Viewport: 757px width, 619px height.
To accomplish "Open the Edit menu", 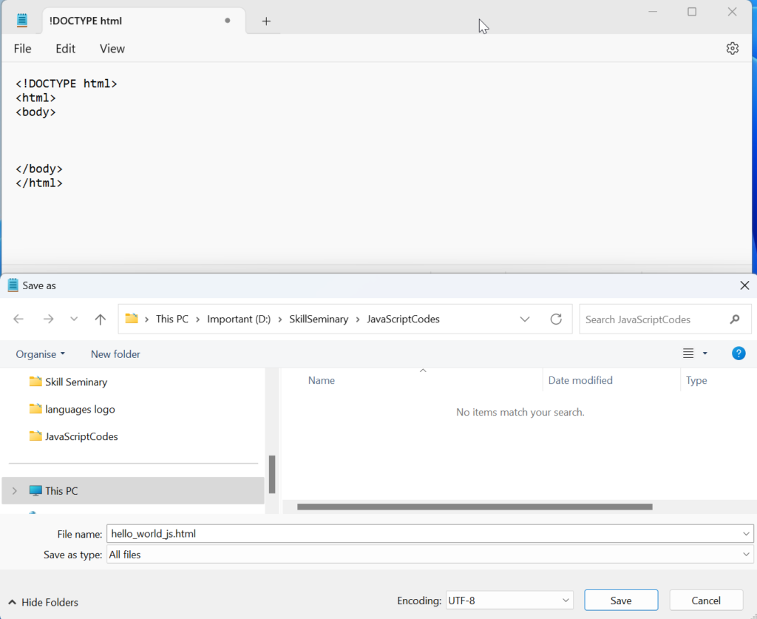I will (x=65, y=49).
